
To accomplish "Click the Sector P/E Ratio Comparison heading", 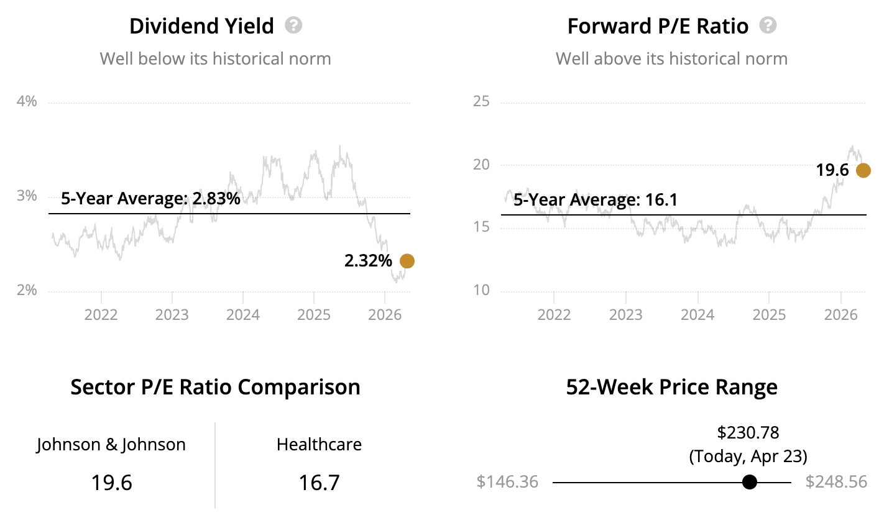I will coord(215,387).
